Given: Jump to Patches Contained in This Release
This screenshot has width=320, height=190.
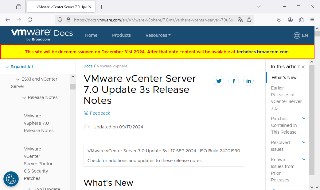Looking at the screenshot, I should [x=284, y=125].
